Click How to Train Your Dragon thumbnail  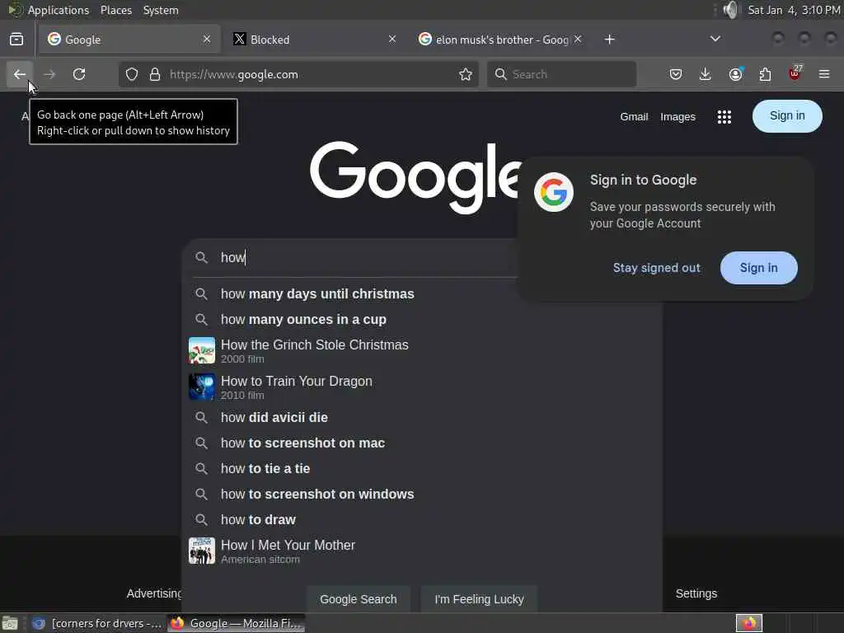coord(202,387)
